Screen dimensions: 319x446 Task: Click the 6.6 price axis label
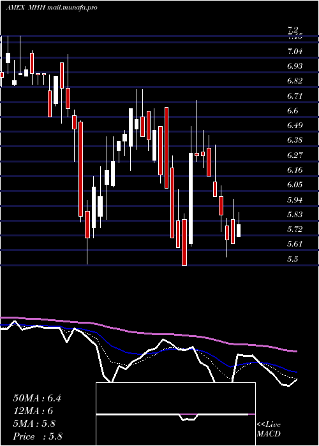tap(292, 111)
